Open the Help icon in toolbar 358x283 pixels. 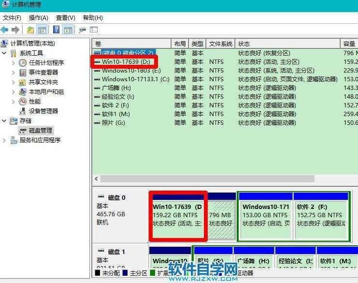(57, 30)
